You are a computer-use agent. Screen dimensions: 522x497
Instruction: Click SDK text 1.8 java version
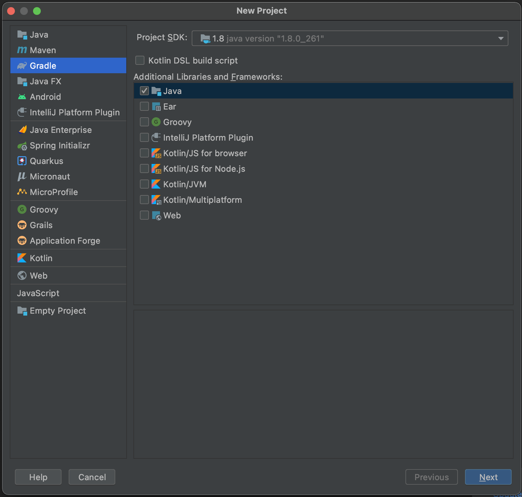[268, 39]
